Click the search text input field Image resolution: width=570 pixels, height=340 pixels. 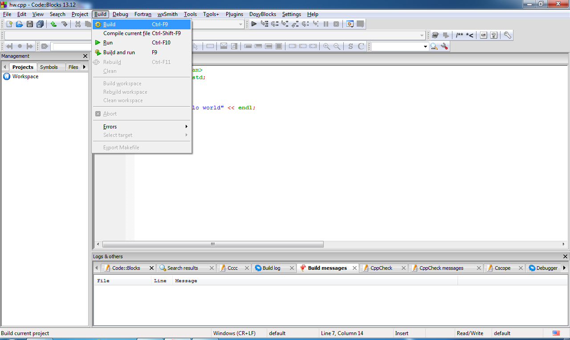click(x=396, y=46)
